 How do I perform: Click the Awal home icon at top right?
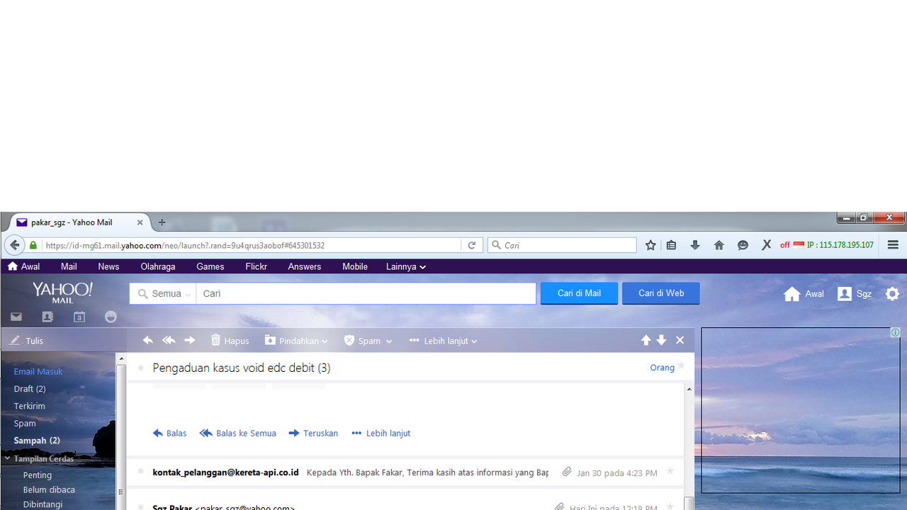(804, 294)
